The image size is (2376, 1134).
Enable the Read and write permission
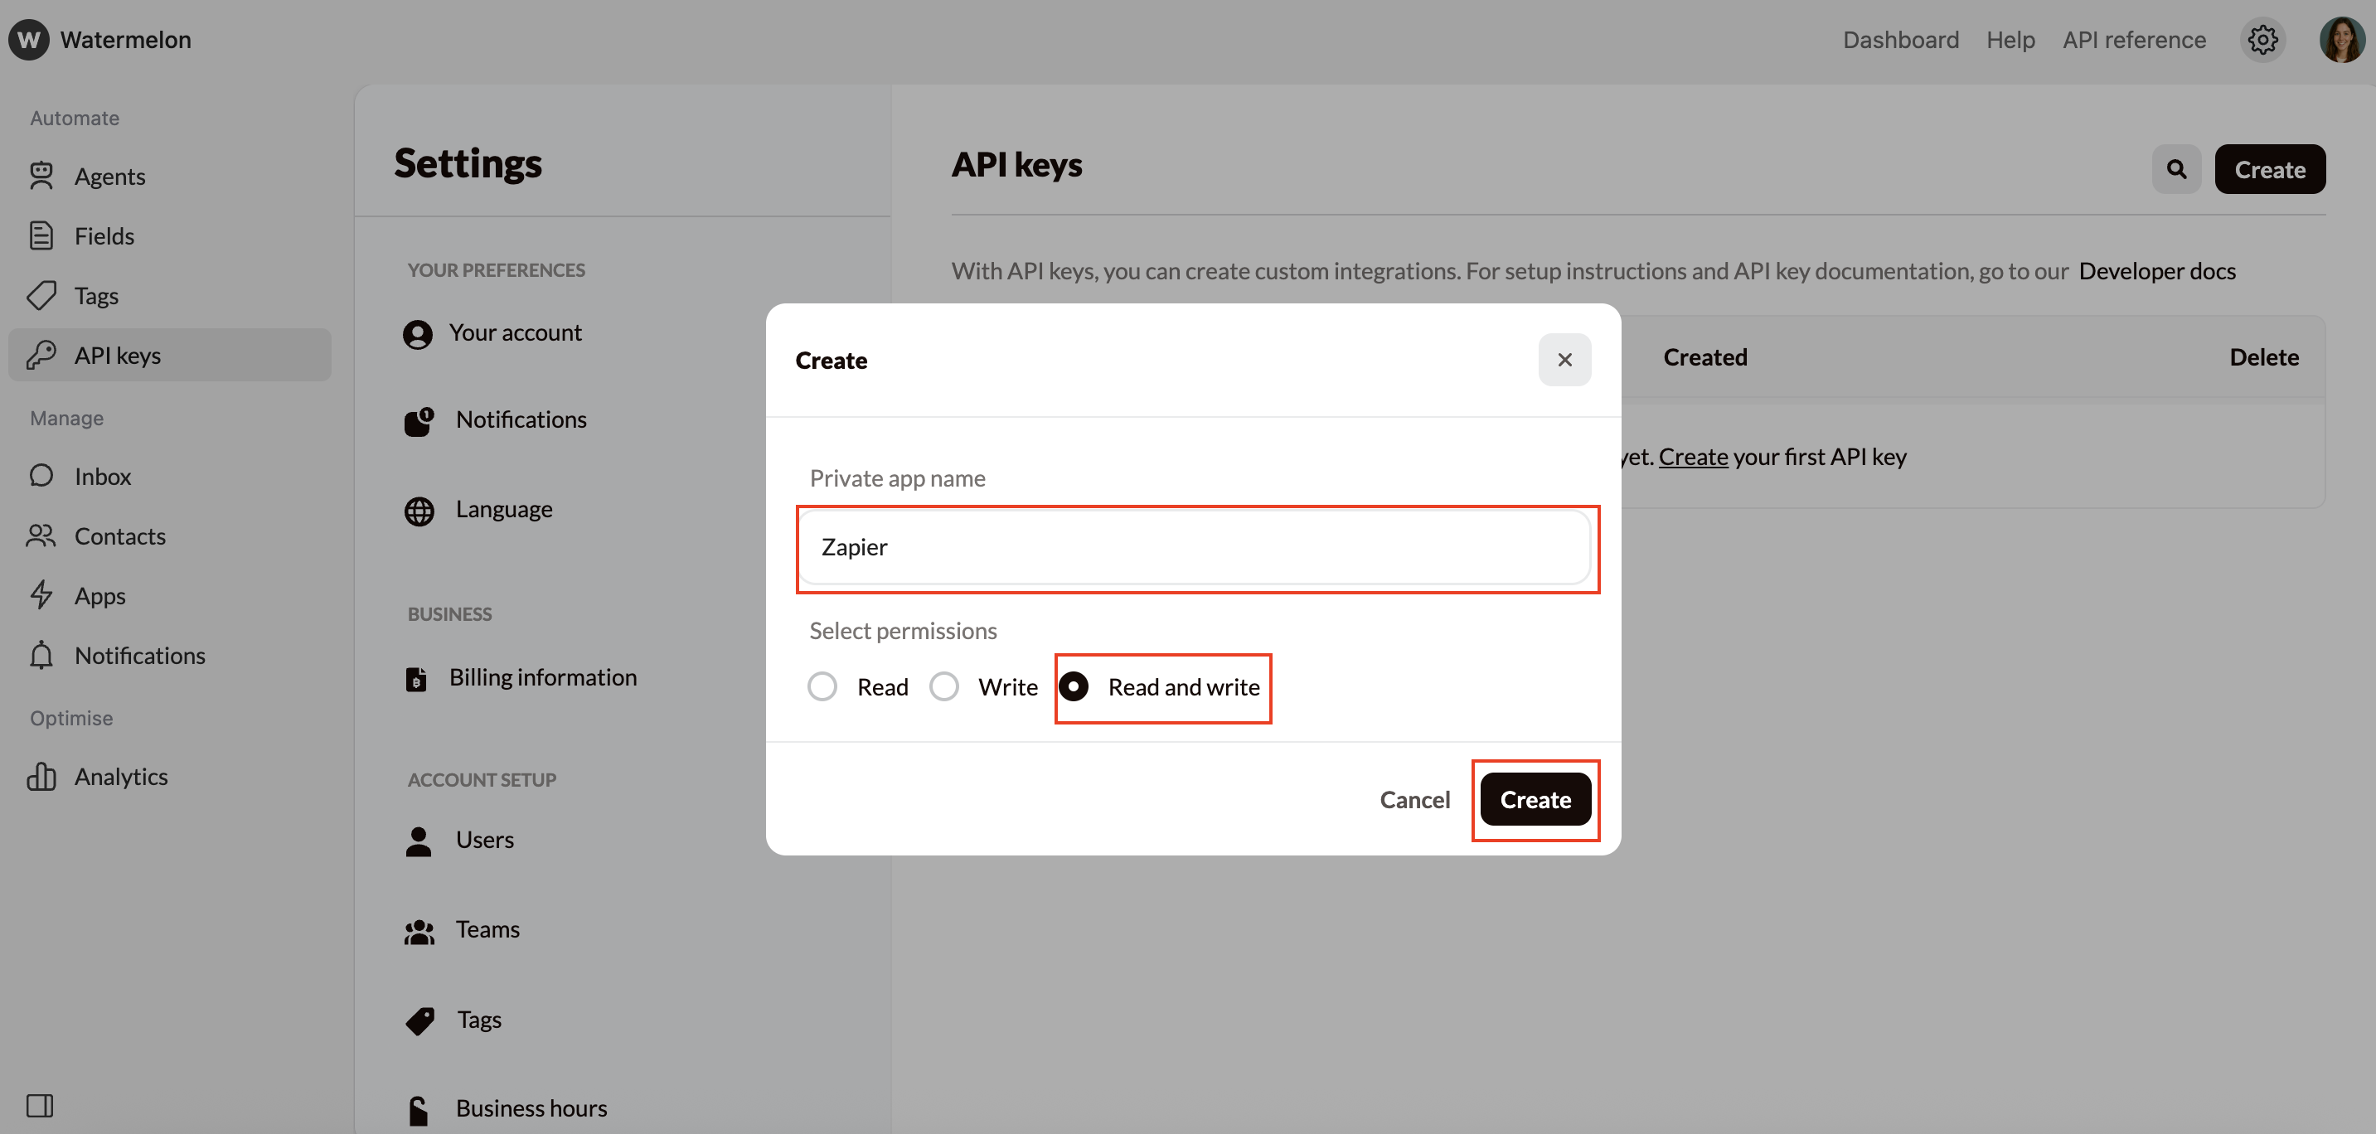1074,686
